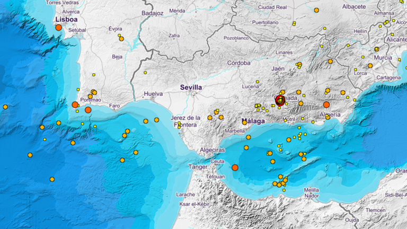
Task: Click the large orange marker above Almería
Action: pyautogui.click(x=326, y=104)
